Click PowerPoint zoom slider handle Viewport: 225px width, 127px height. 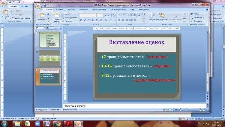187,110
